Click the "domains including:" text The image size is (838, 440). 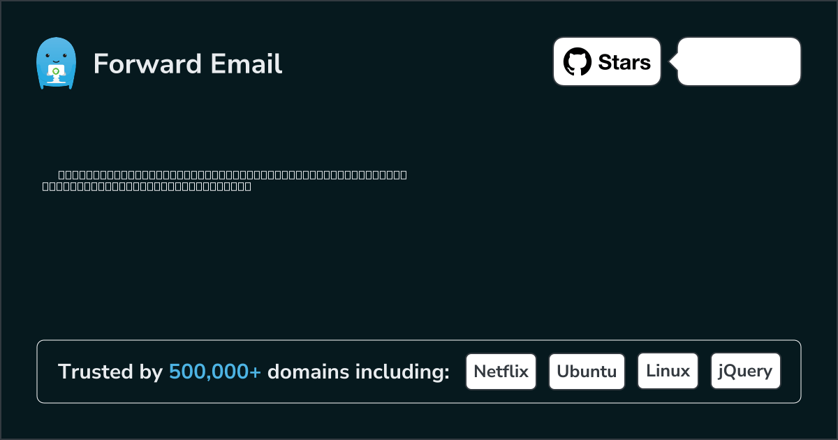click(358, 372)
